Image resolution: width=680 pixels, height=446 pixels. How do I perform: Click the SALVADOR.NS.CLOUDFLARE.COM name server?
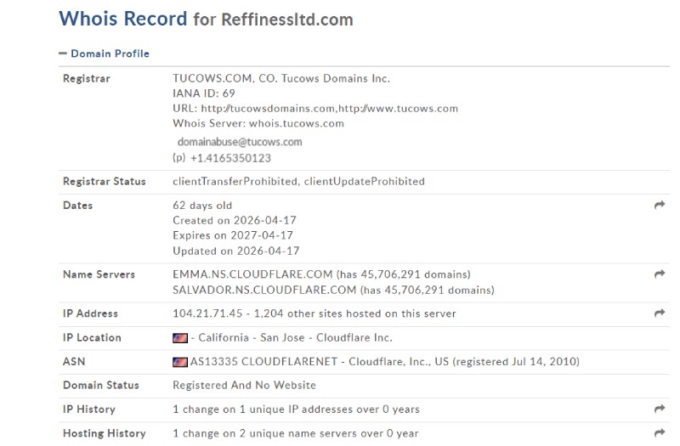[264, 290]
